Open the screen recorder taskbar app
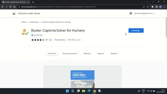The image size is (167, 94). click(x=100, y=91)
